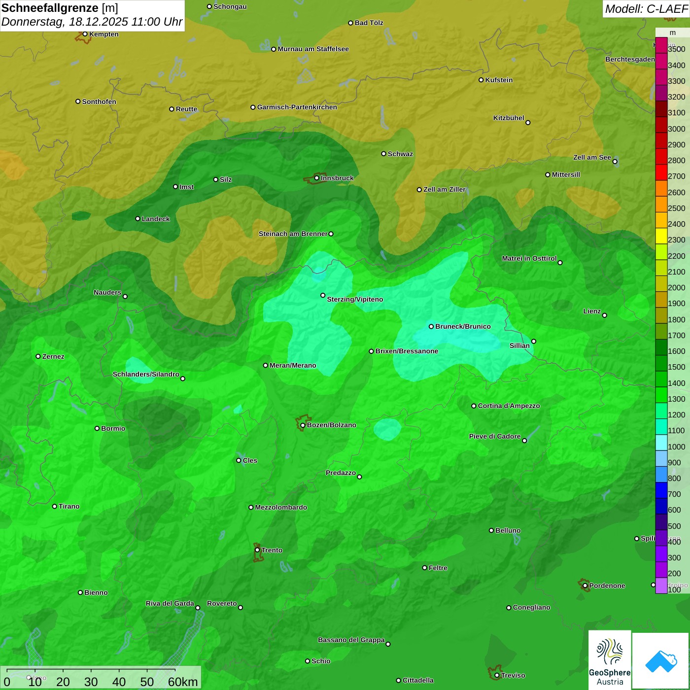Click the Murnau am Staffelsee label
This screenshot has height=690, width=690.
pos(313,49)
